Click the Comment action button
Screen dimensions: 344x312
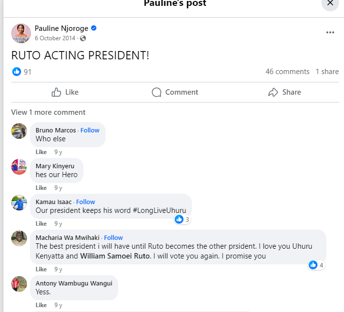pos(175,92)
